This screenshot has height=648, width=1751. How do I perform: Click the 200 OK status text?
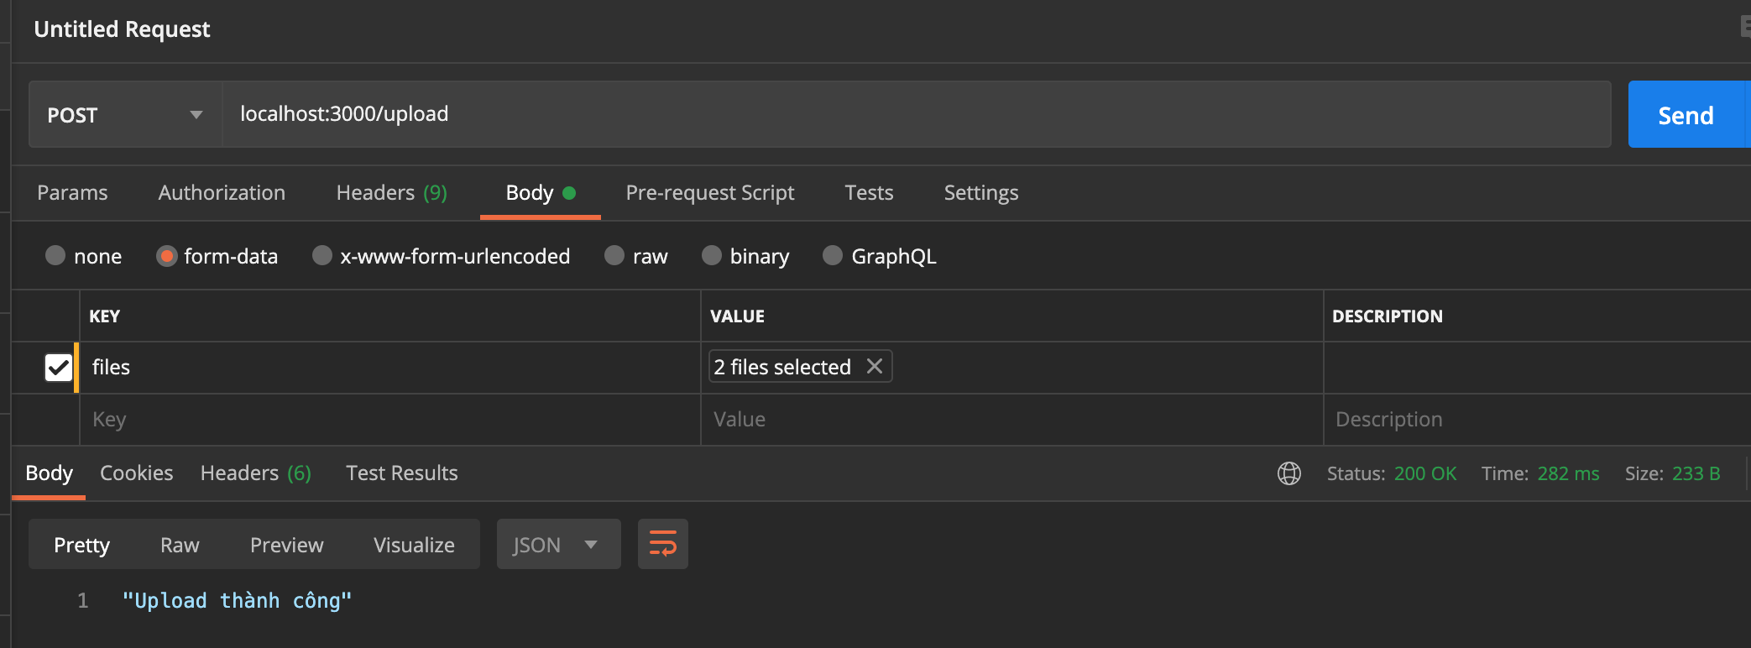[x=1425, y=473]
